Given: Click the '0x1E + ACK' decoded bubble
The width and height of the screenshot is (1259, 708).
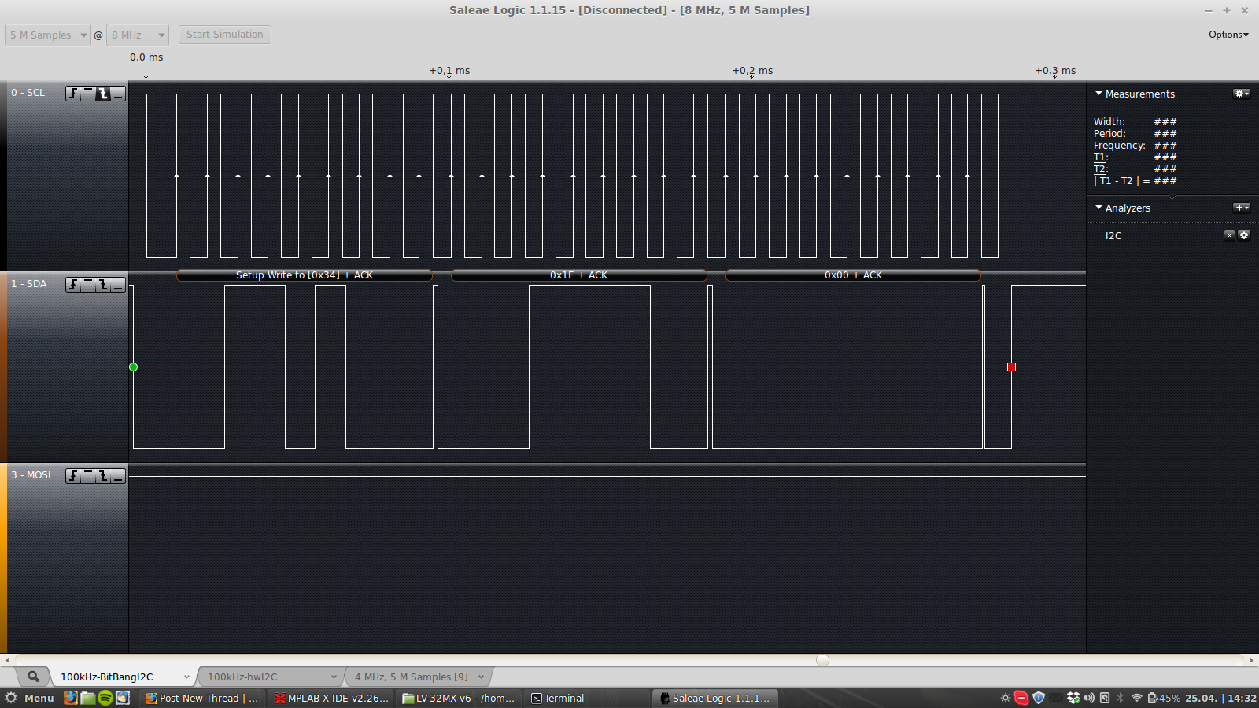Looking at the screenshot, I should 579,275.
